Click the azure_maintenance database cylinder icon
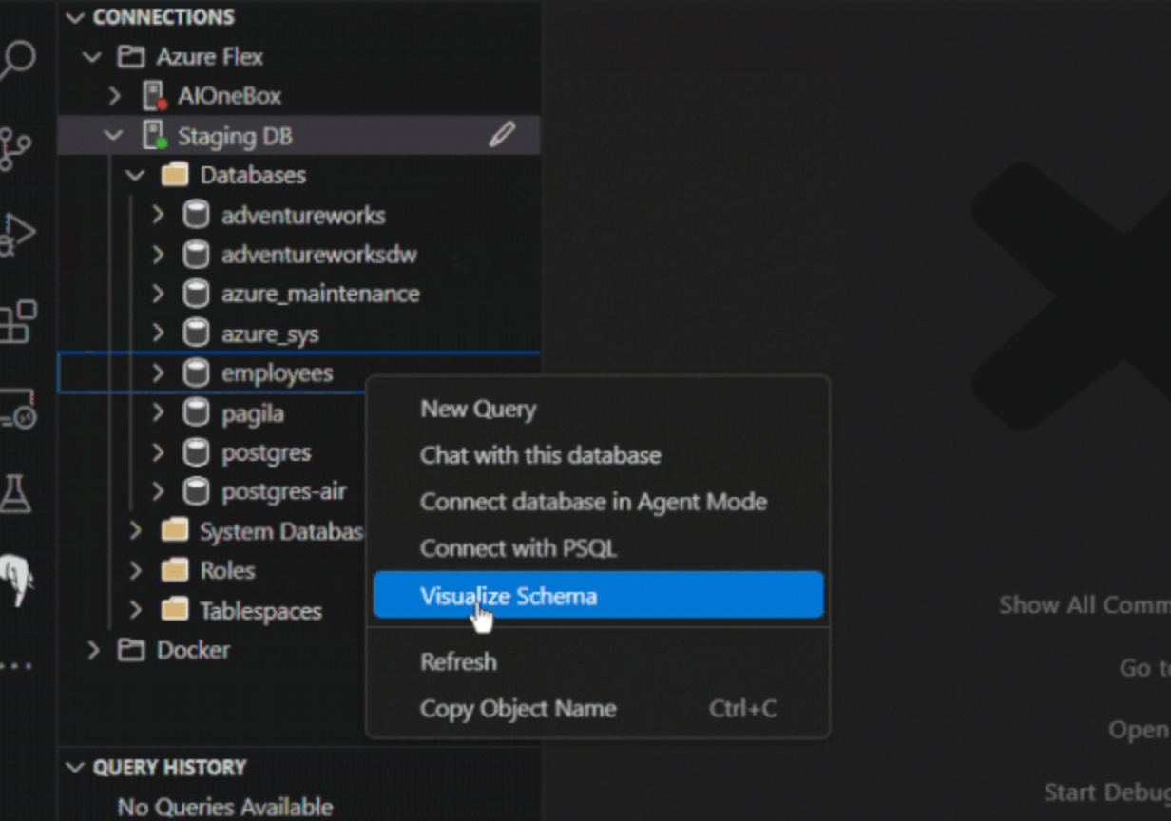This screenshot has height=821, width=1171. [196, 294]
